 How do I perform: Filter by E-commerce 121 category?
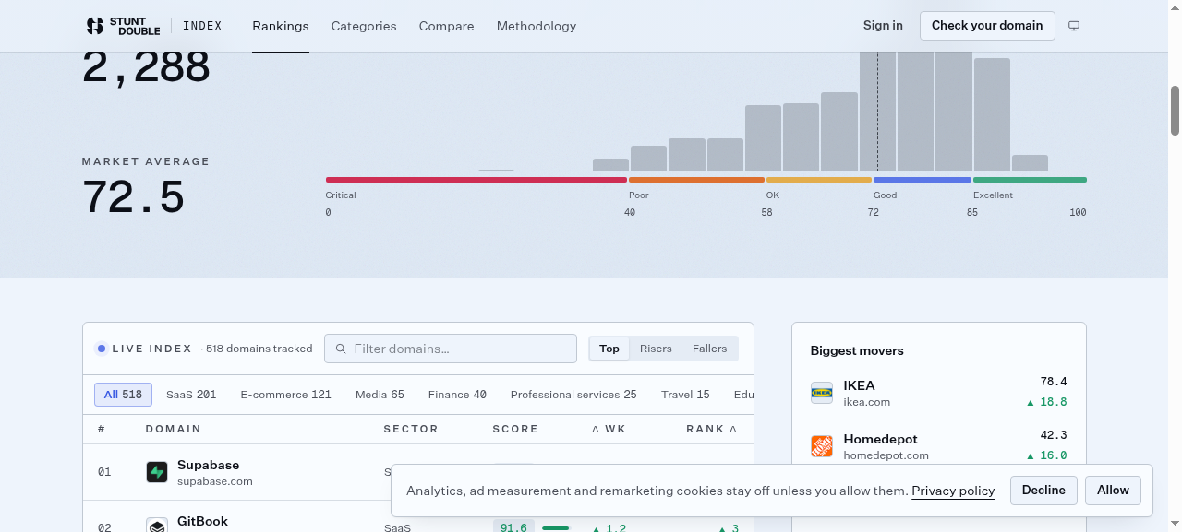pos(285,395)
